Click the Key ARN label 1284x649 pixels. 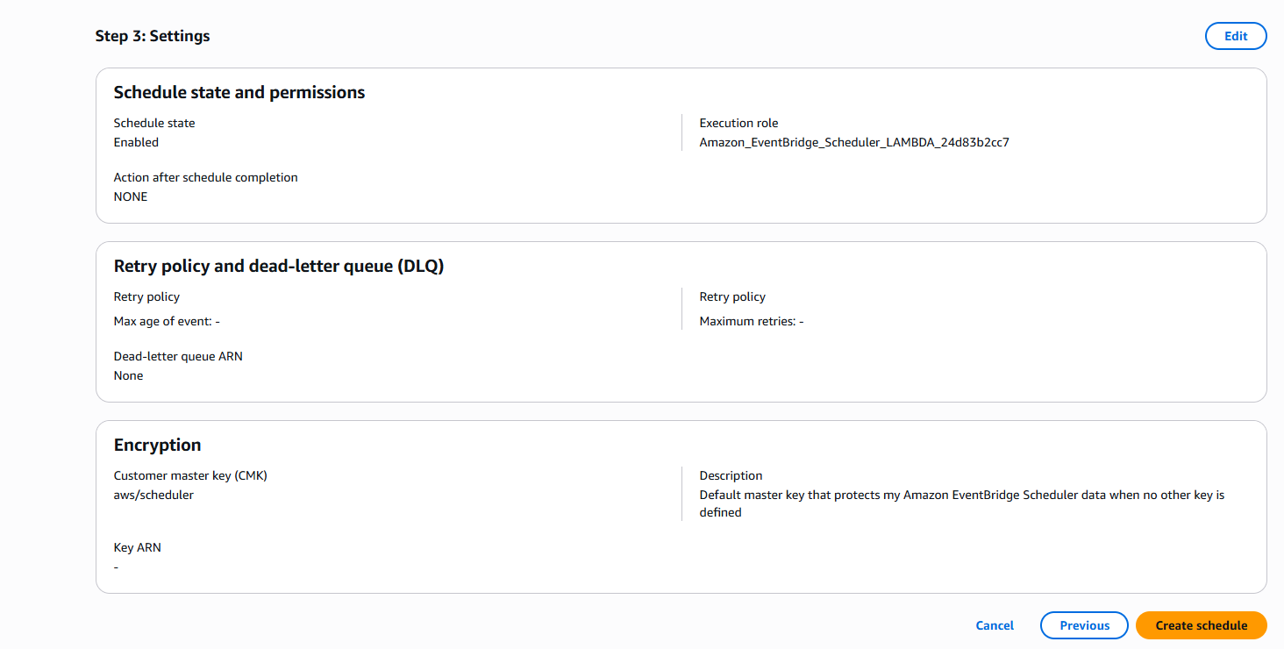point(138,547)
